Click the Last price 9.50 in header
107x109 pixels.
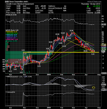[x=98, y=11]
